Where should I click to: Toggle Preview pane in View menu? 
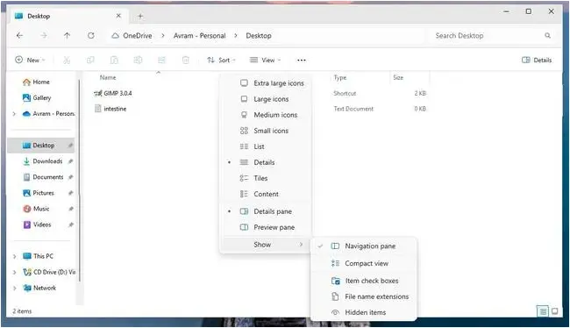click(266, 227)
